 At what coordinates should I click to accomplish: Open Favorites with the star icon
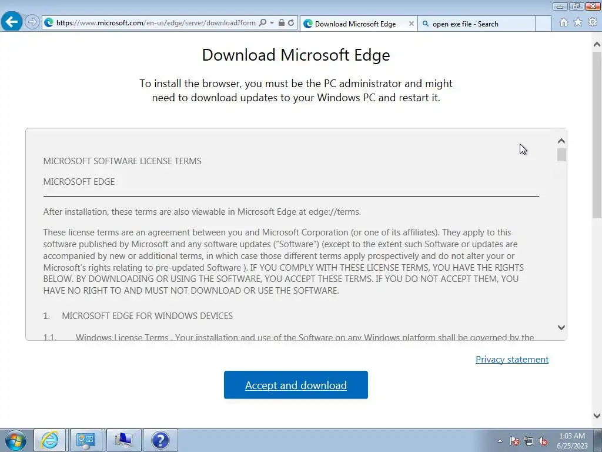click(x=578, y=23)
